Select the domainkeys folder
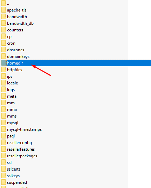The width and height of the screenshot is (151, 188). pyautogui.click(x=18, y=57)
